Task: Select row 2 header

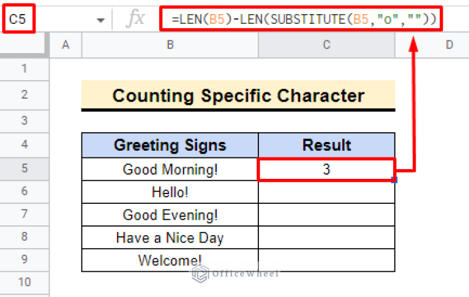Action: [x=24, y=94]
